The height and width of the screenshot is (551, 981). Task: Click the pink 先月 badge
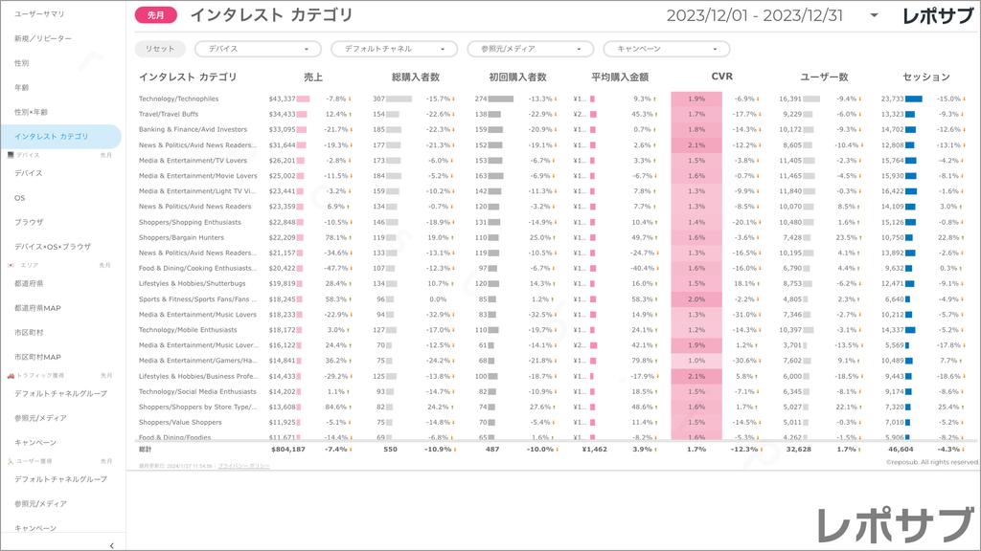coord(155,15)
